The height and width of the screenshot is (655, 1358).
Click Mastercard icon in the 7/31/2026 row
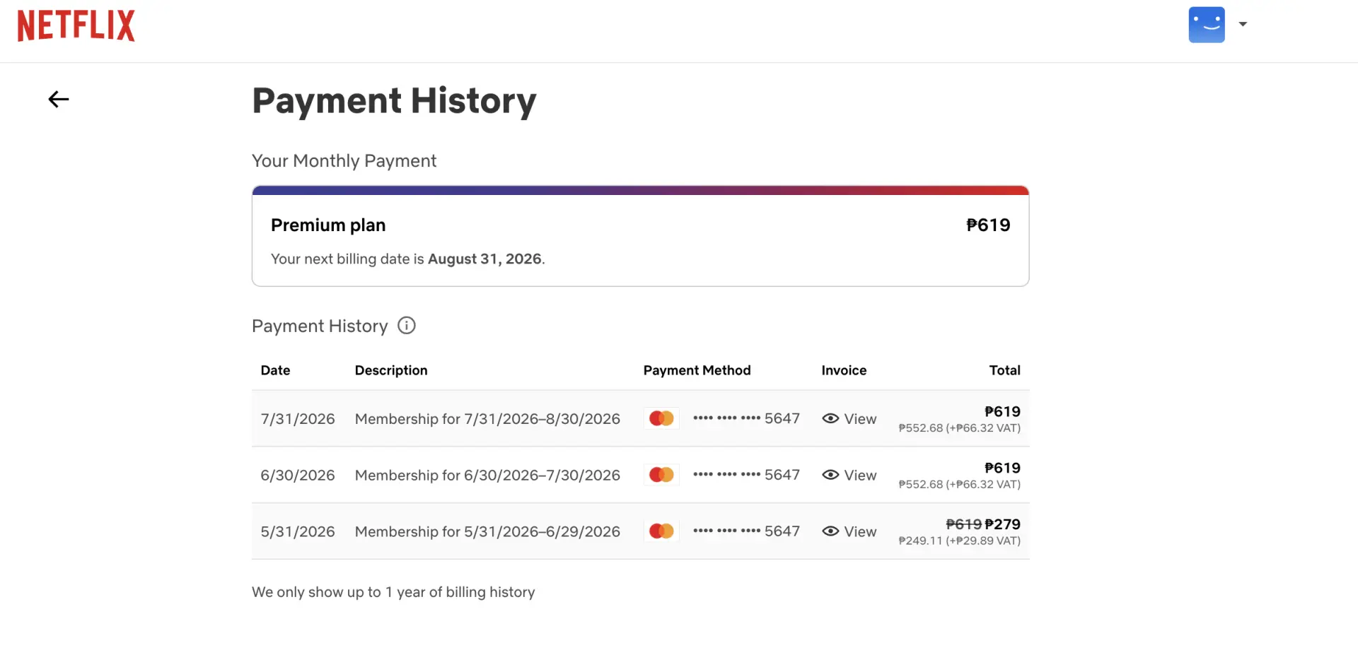662,418
